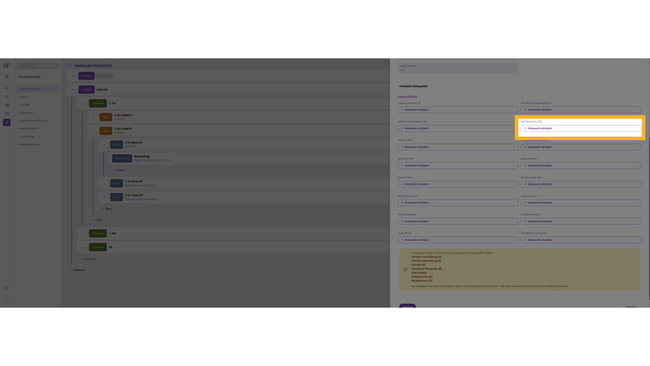Open Datenpunkt Konfiguration menu item
This screenshot has width=650, height=366.
33,121
